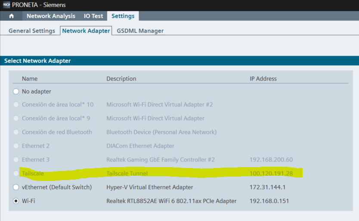Select the Settings tab
Image resolution: width=359 pixels, height=221 pixels.
(123, 16)
